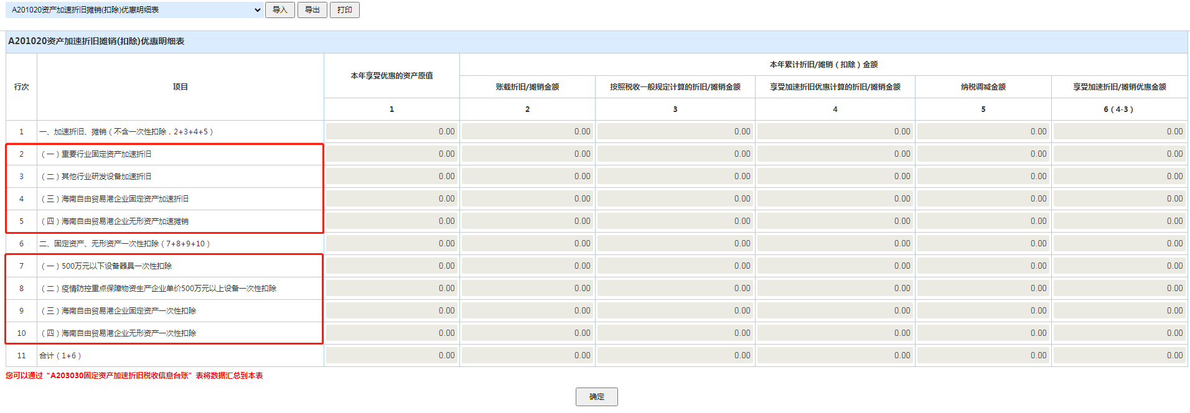
Task: Click row 1 column 4 field
Action: 835,131
